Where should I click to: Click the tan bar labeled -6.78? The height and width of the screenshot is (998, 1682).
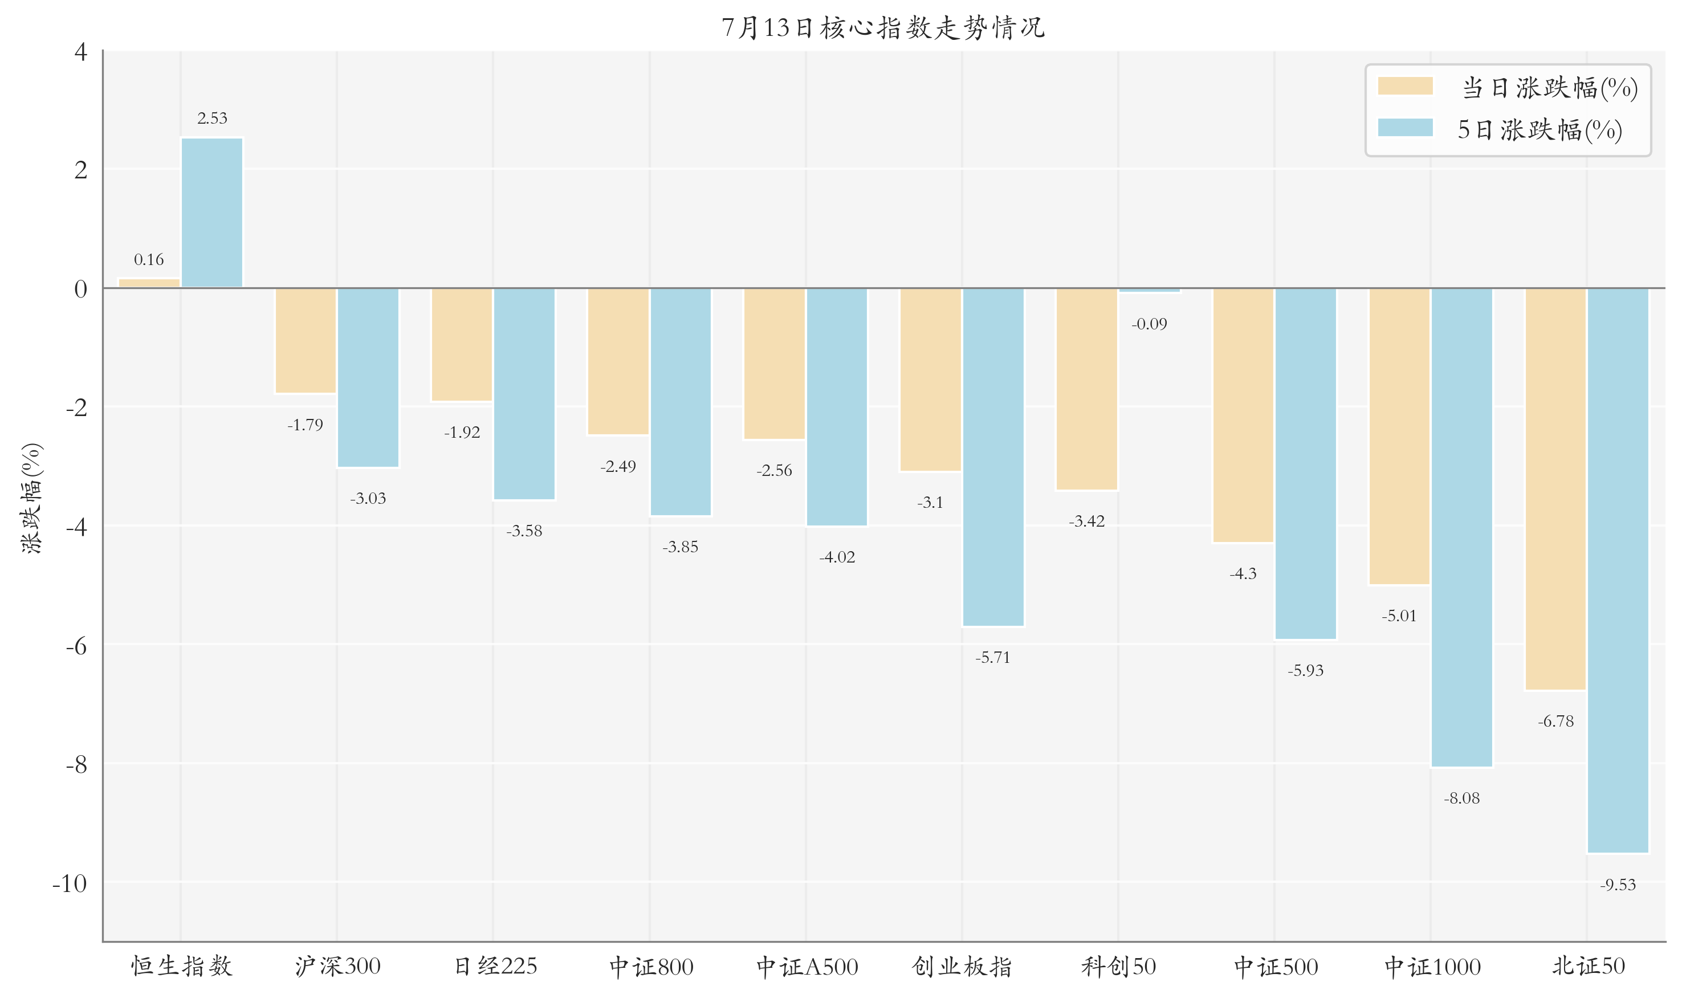tap(1555, 489)
